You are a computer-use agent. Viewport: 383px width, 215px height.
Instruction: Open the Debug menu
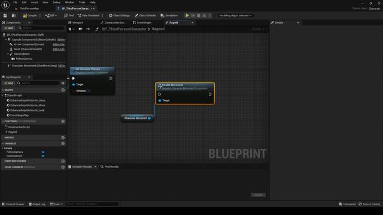[x=56, y=2]
